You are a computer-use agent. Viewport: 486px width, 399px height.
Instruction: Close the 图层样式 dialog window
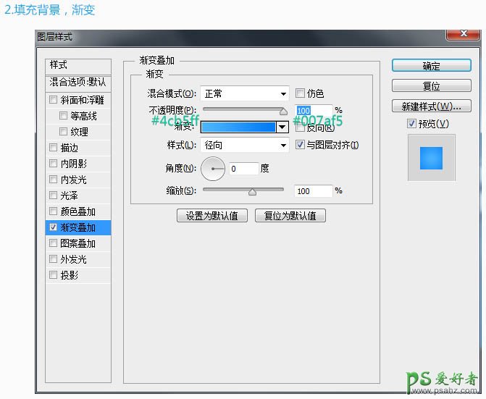coord(461,34)
